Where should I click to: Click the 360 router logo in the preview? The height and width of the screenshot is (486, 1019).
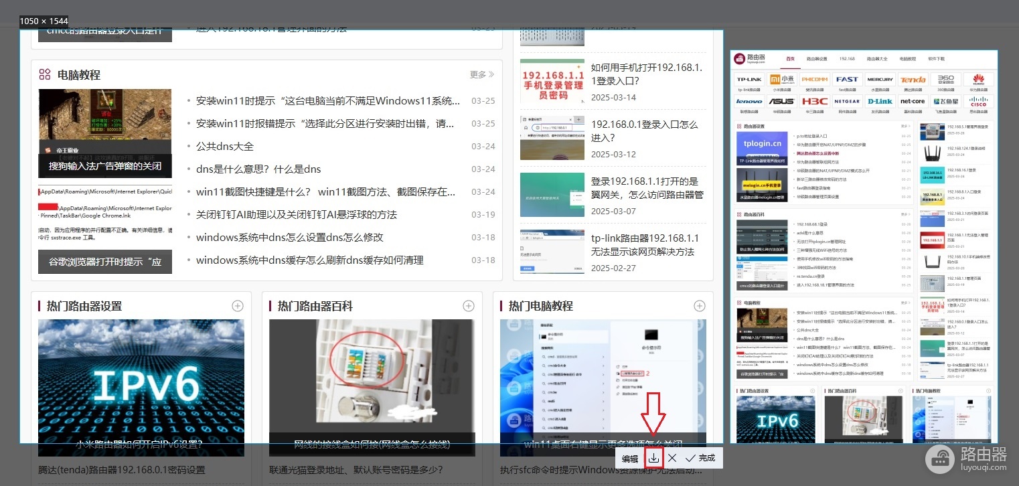(x=945, y=79)
